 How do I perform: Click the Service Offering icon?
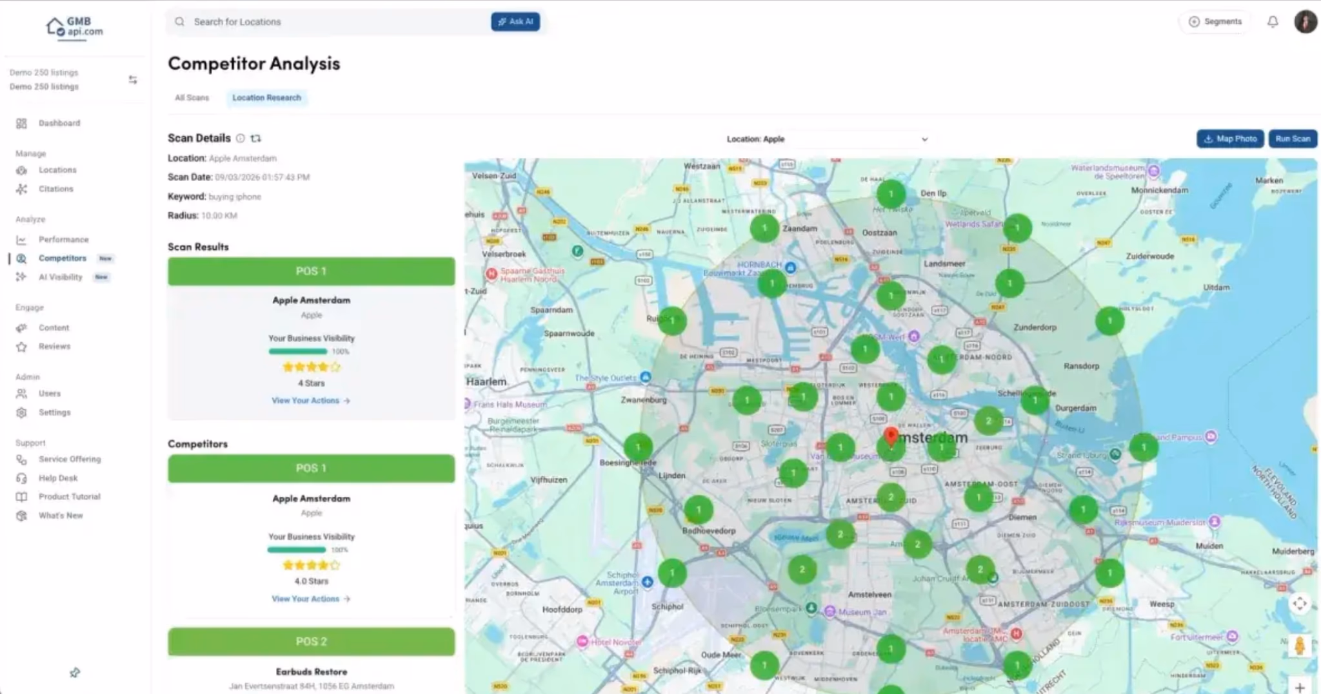coord(21,459)
